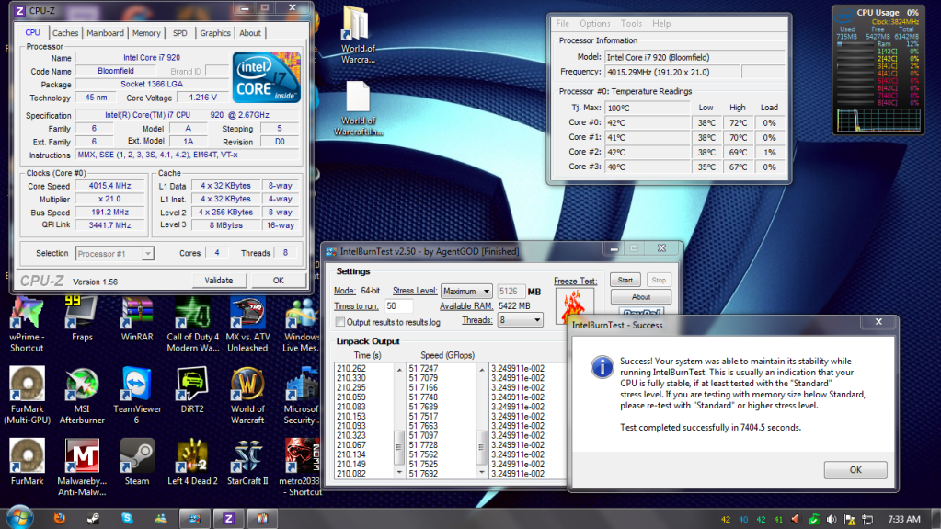Image resolution: width=941 pixels, height=529 pixels.
Task: Open the Windows Start orb
Action: click(x=20, y=518)
